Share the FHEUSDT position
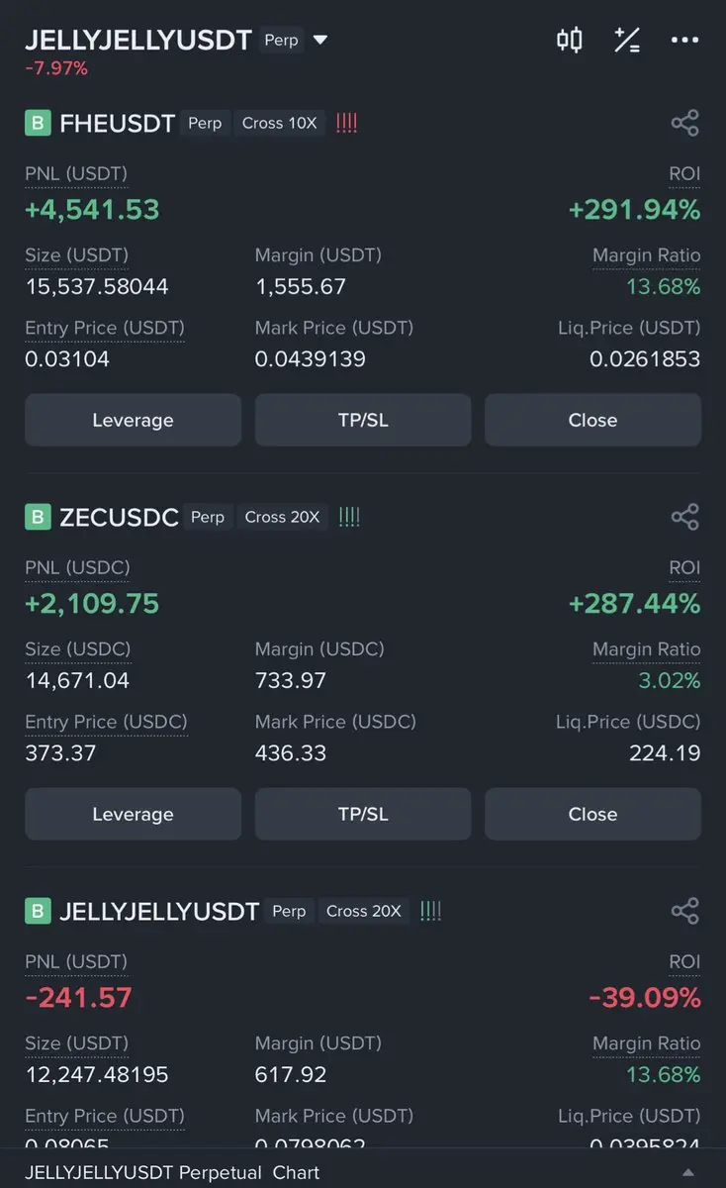The height and width of the screenshot is (1188, 726). pyautogui.click(x=684, y=123)
